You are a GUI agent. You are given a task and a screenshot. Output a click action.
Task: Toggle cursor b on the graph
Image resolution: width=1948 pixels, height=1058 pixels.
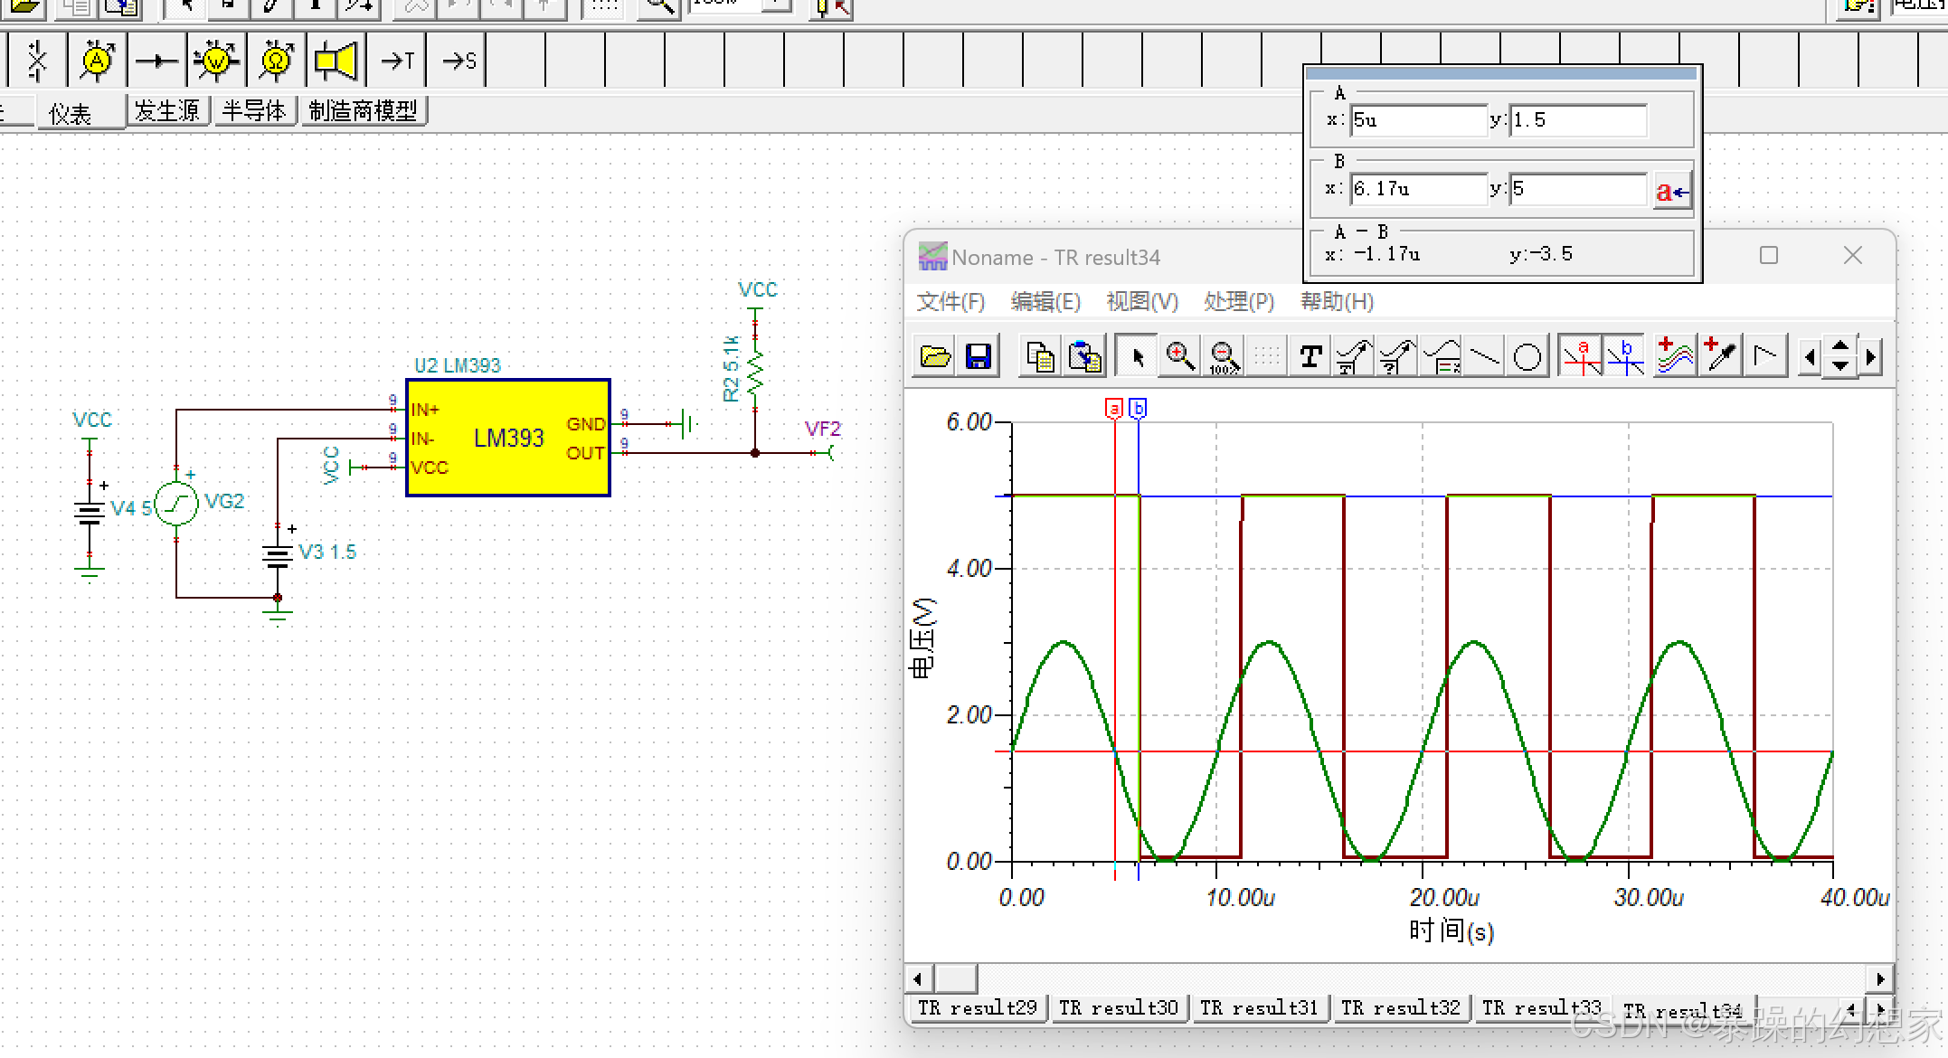tap(1625, 357)
